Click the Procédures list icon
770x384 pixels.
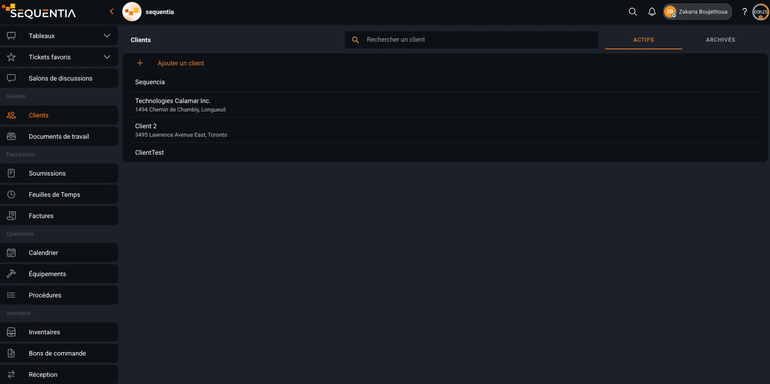tap(11, 295)
